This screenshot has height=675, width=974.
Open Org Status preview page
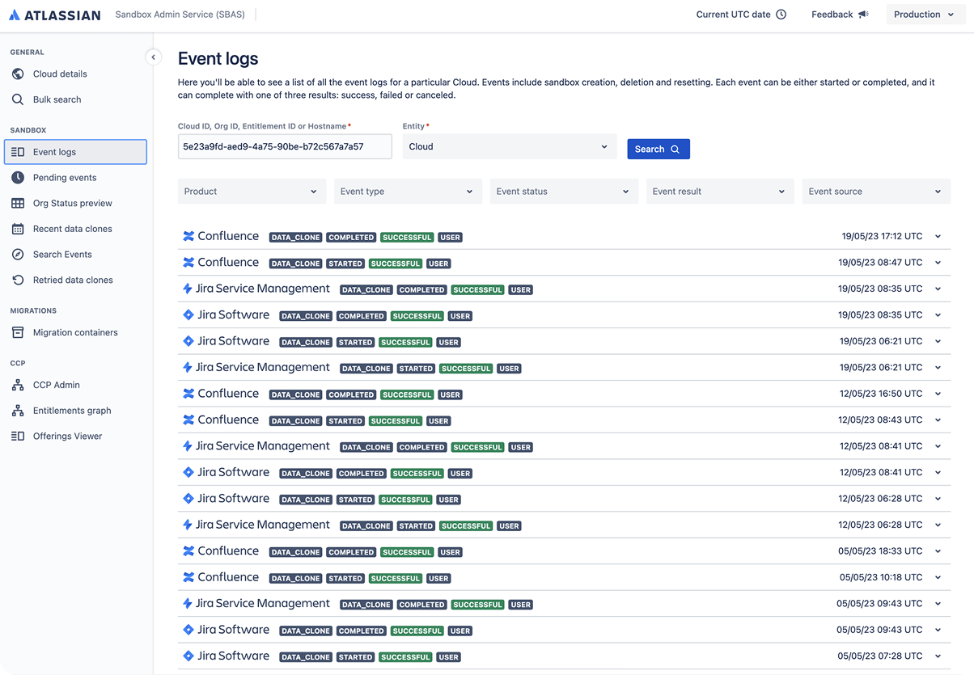[x=75, y=203]
